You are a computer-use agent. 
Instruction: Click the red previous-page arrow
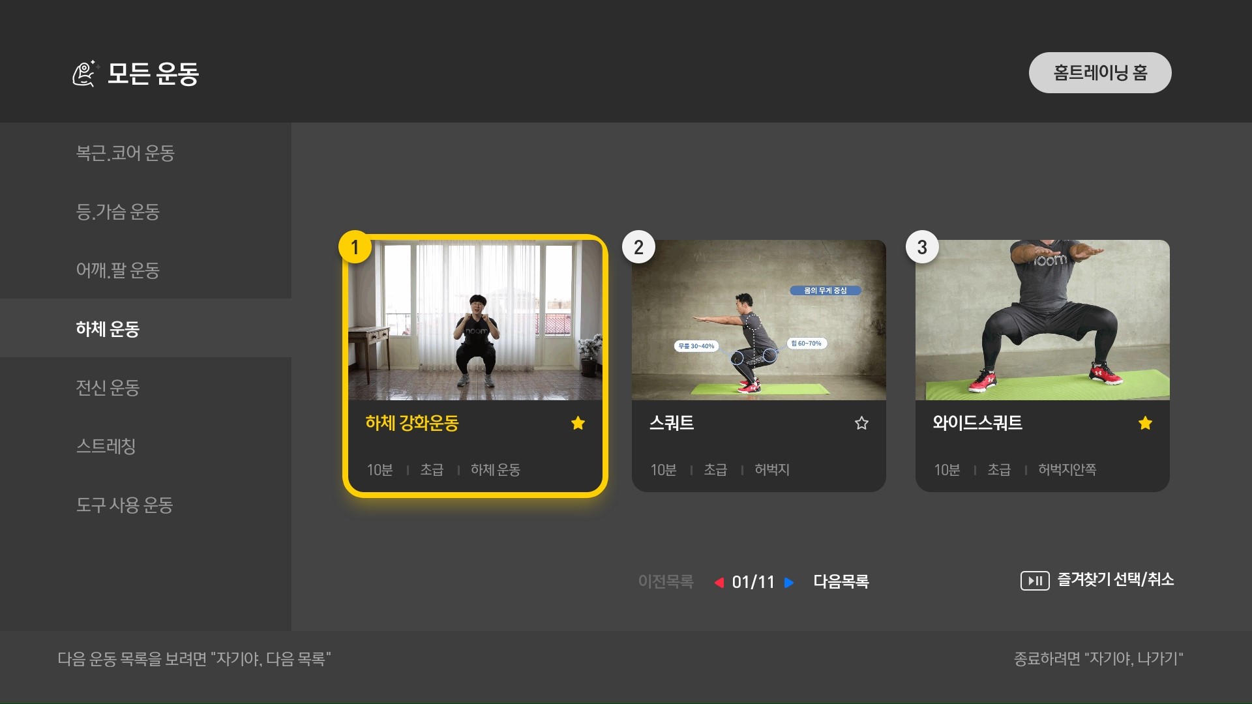(719, 582)
